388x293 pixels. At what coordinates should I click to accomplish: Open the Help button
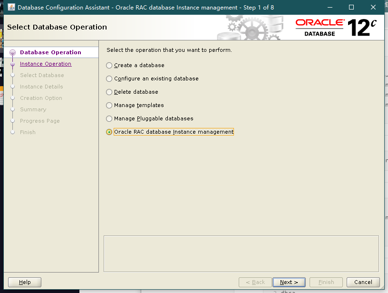(25, 282)
